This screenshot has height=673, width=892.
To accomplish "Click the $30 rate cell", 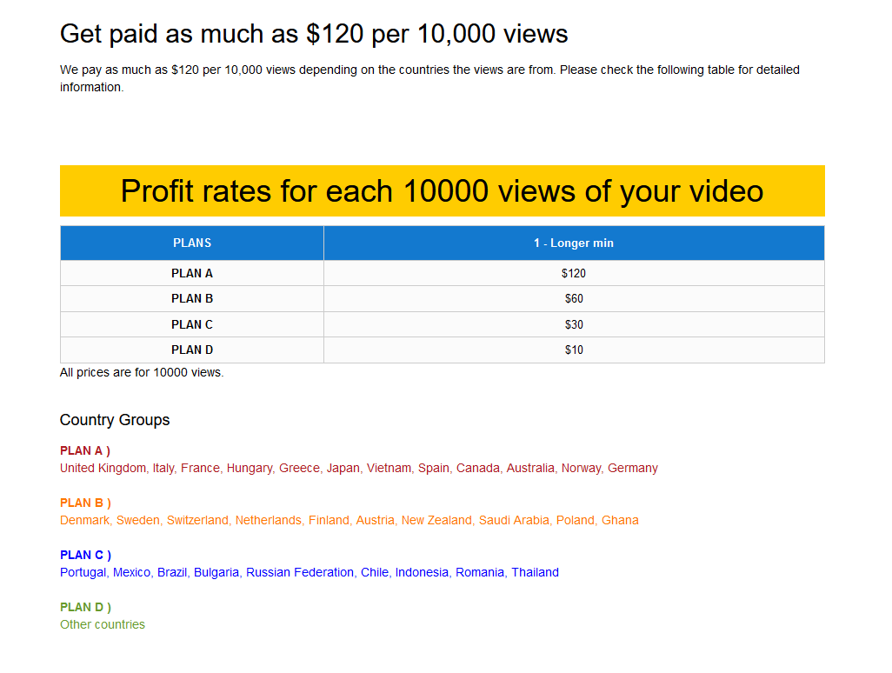I will point(573,324).
